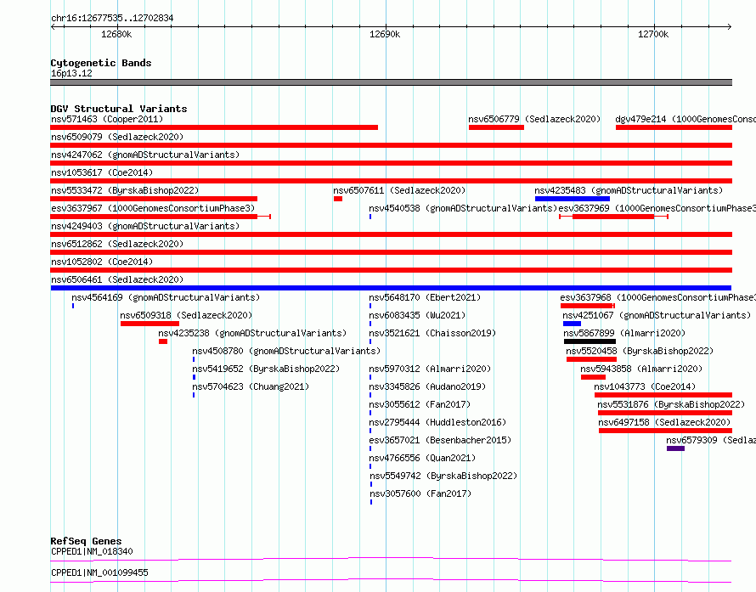This screenshot has height=592, width=756.
Task: Click nsv6497158 (Sedlazeck2020) label
Action: tap(664, 422)
